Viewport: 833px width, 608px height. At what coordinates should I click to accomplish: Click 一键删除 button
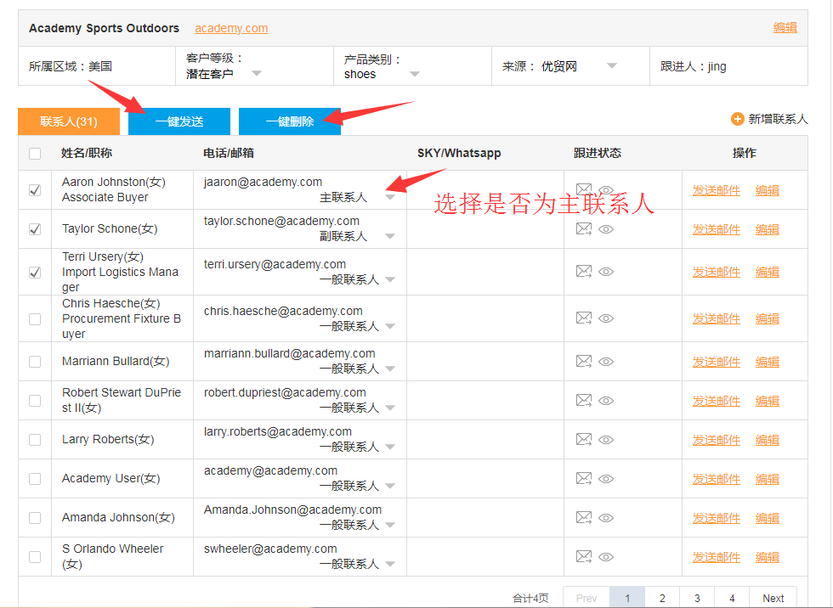point(290,121)
